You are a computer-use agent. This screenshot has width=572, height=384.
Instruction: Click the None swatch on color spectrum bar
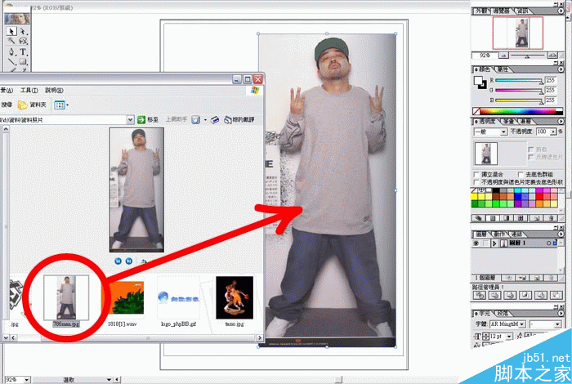[476, 111]
